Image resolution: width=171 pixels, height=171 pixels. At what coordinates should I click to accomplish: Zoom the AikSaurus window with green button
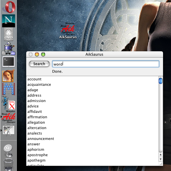click(43, 54)
